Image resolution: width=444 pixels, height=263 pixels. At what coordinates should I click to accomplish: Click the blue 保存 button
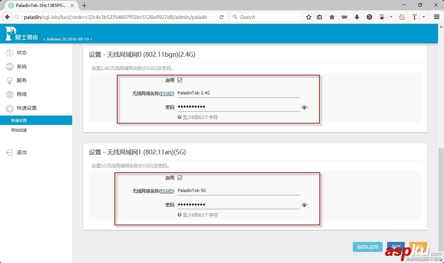(x=396, y=247)
